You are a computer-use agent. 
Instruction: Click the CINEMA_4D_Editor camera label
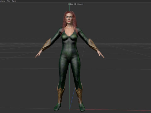tap(74, 4)
